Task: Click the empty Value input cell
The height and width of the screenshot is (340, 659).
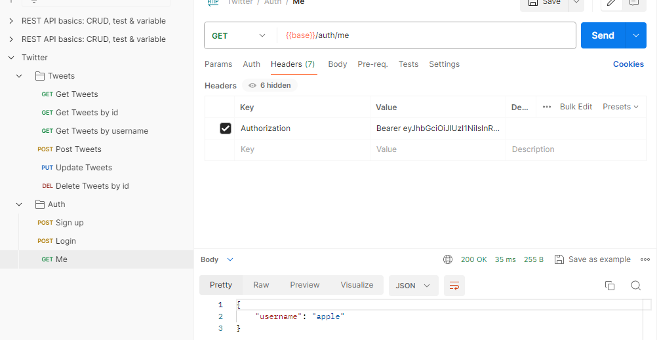Action: point(438,150)
